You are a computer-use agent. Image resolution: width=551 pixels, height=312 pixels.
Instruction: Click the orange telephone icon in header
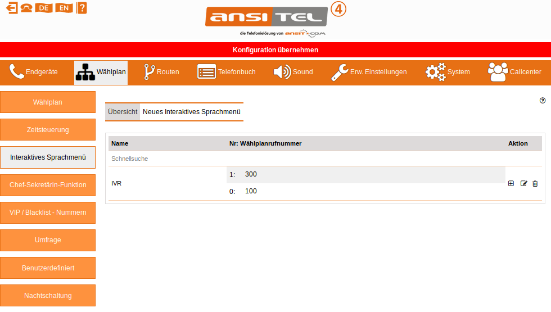pos(26,8)
